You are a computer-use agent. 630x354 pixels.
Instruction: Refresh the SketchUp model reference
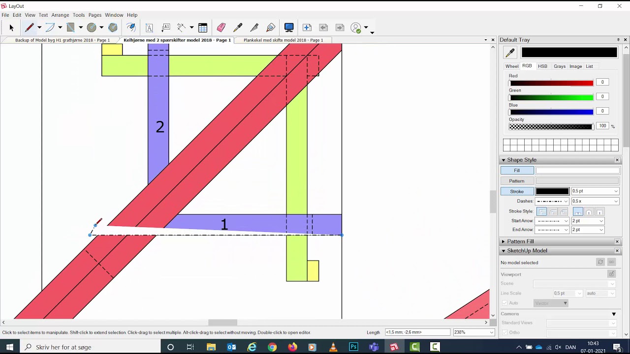pos(600,262)
